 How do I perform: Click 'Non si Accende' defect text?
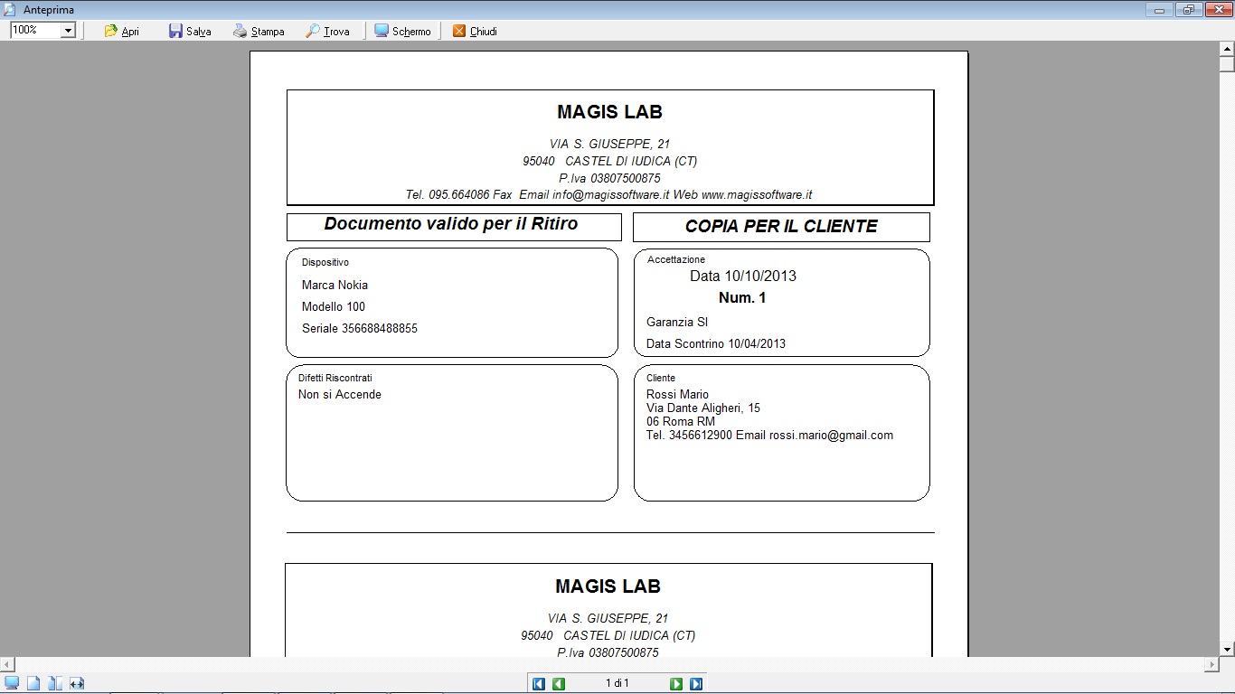point(340,394)
